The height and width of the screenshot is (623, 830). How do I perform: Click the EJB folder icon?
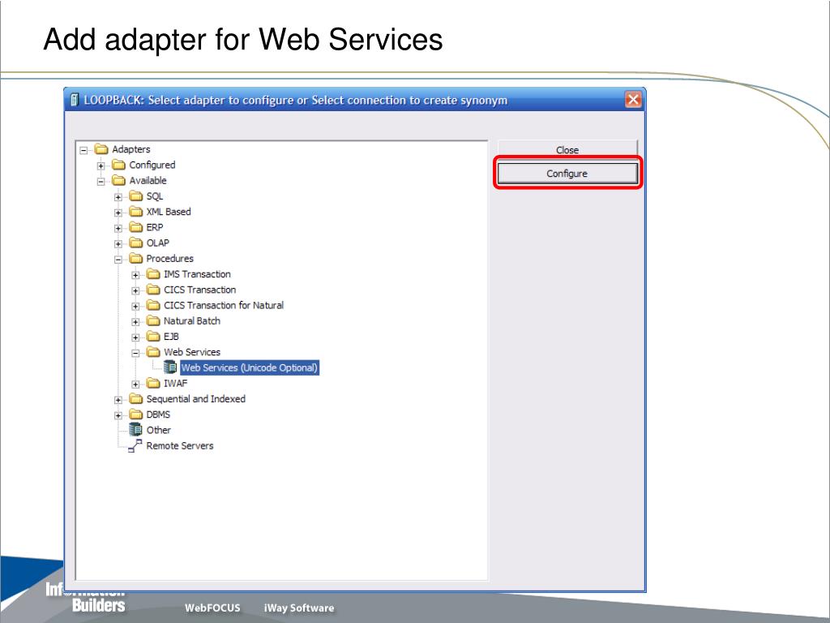153,336
